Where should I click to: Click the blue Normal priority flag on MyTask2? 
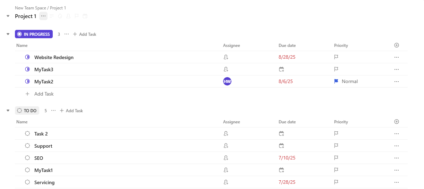click(336, 82)
